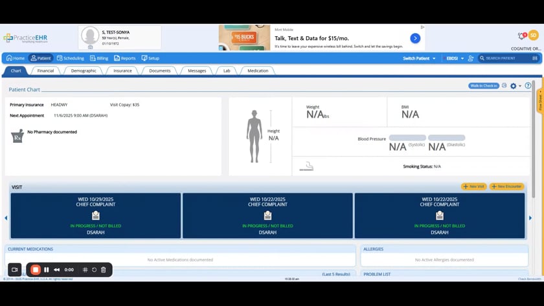Stop the screen recording

[36, 270]
